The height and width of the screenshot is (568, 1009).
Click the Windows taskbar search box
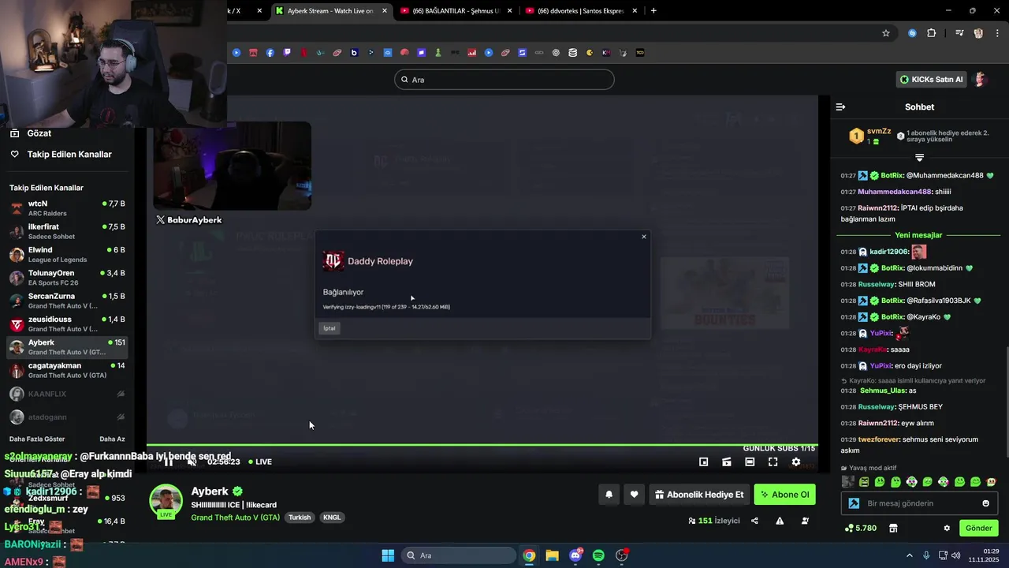pyautogui.click(x=459, y=555)
